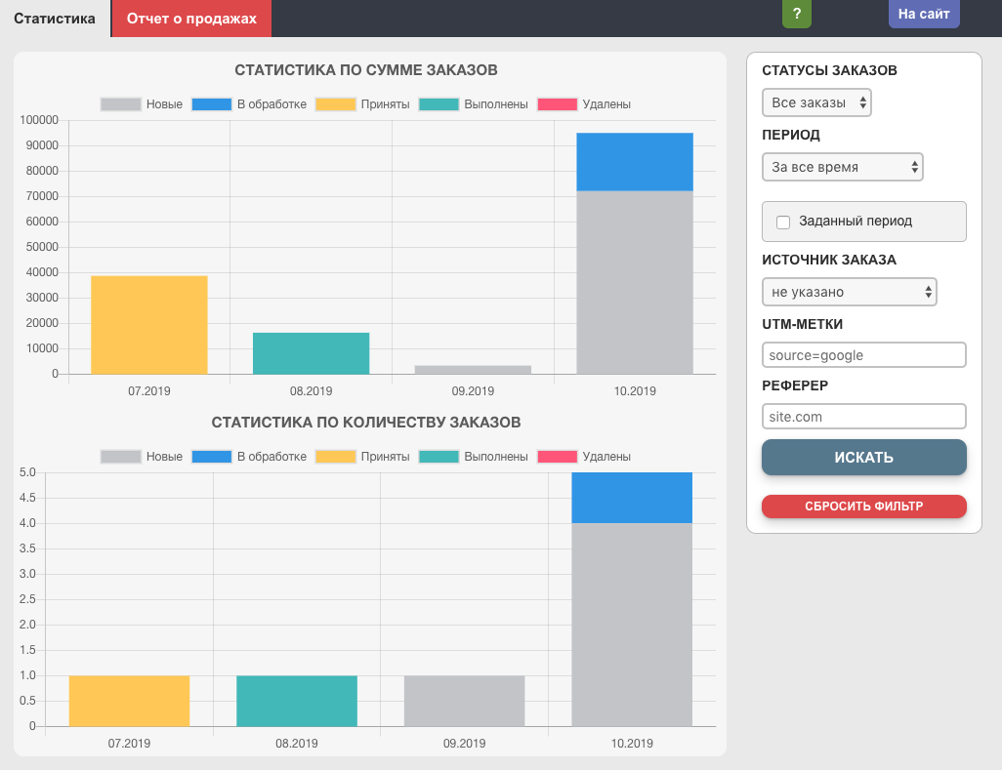Toggle Выполнены legend swatch in sum chart
Image resolution: width=1002 pixels, height=770 pixels.
coord(439,104)
